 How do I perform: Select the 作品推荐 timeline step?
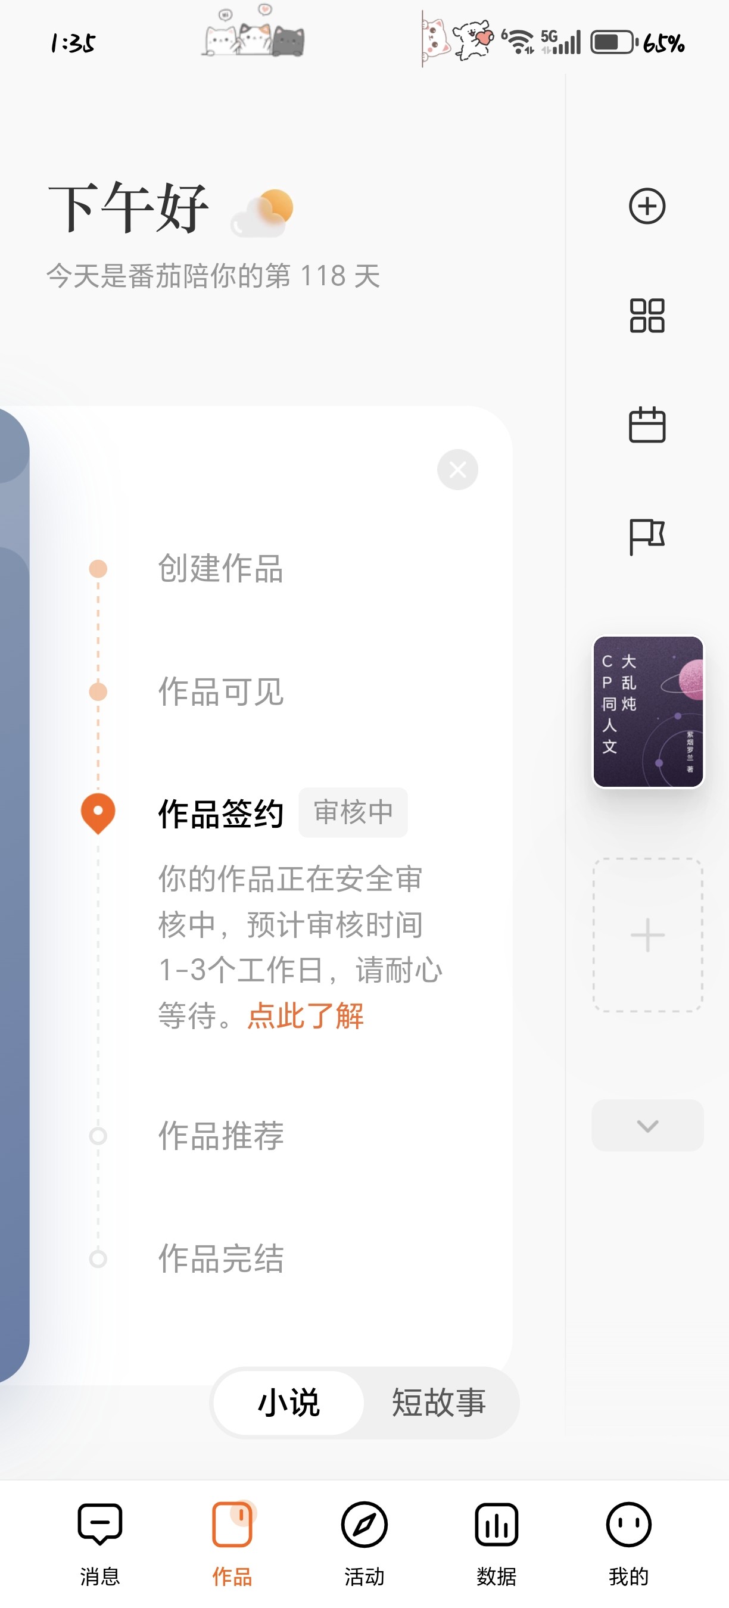tap(221, 1136)
